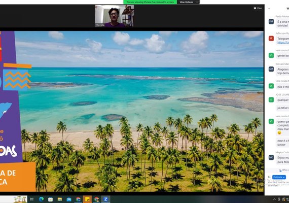The height and width of the screenshot is (203, 289).
Task: Click the 'Who can see' messages notice
Action: pyautogui.click(x=283, y=170)
